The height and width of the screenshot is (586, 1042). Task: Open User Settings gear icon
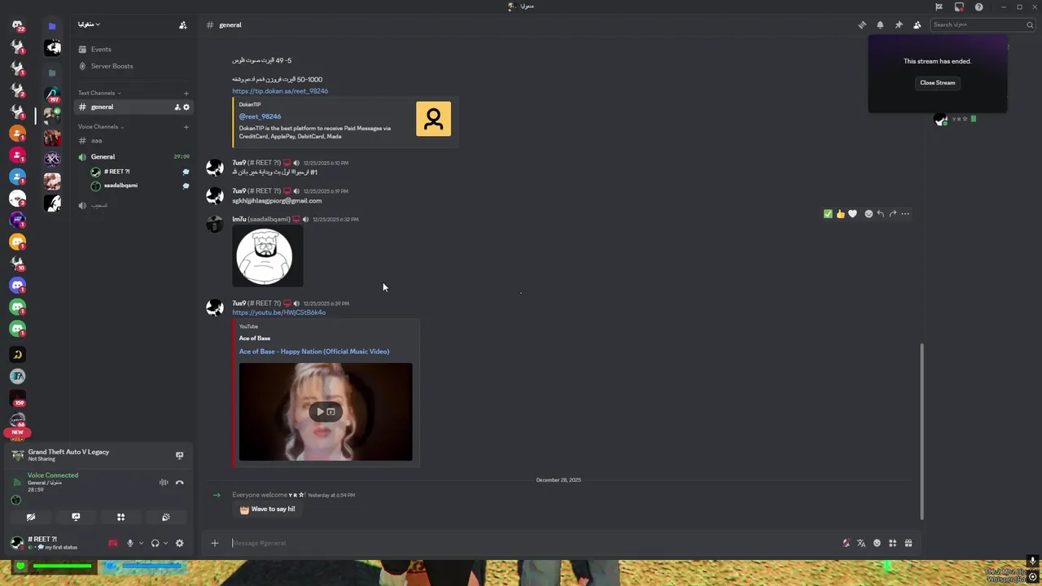click(x=180, y=544)
